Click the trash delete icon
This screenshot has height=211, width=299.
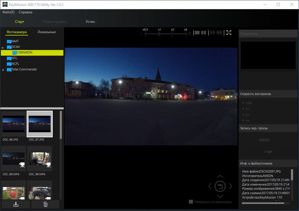[45, 204]
